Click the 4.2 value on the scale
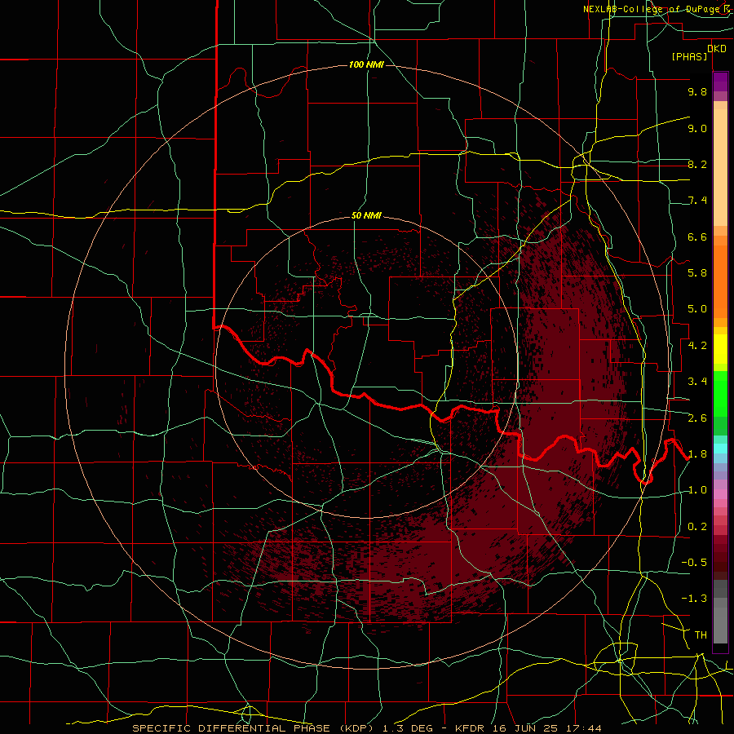This screenshot has width=734, height=734. [x=697, y=346]
